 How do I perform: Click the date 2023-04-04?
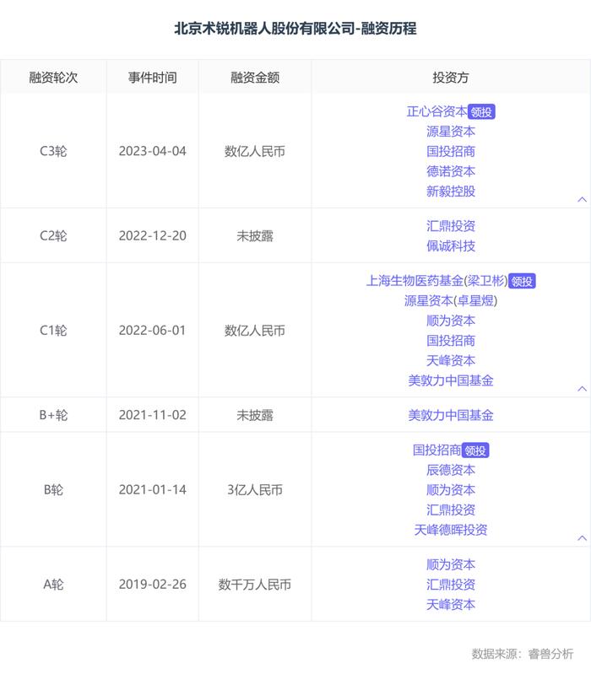152,151
